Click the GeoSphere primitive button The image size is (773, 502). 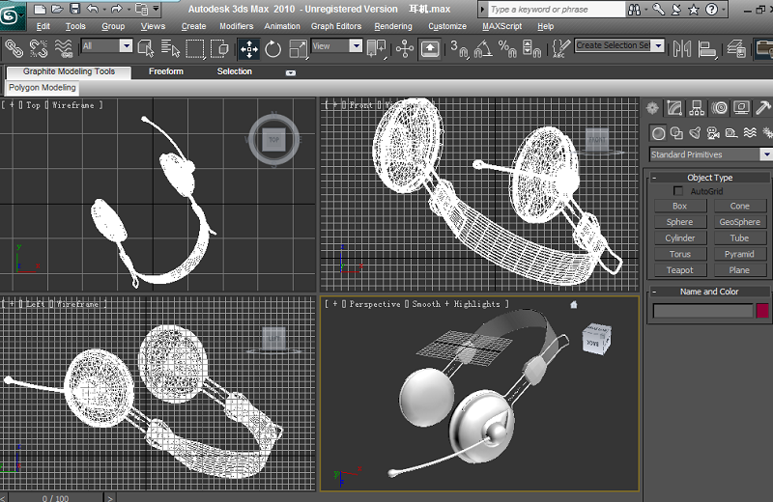click(739, 222)
